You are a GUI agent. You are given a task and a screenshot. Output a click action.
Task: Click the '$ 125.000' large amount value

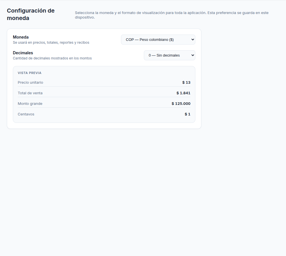(181, 104)
